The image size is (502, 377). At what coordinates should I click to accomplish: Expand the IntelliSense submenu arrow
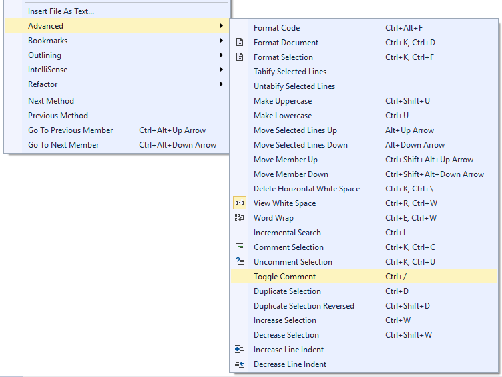tap(222, 70)
